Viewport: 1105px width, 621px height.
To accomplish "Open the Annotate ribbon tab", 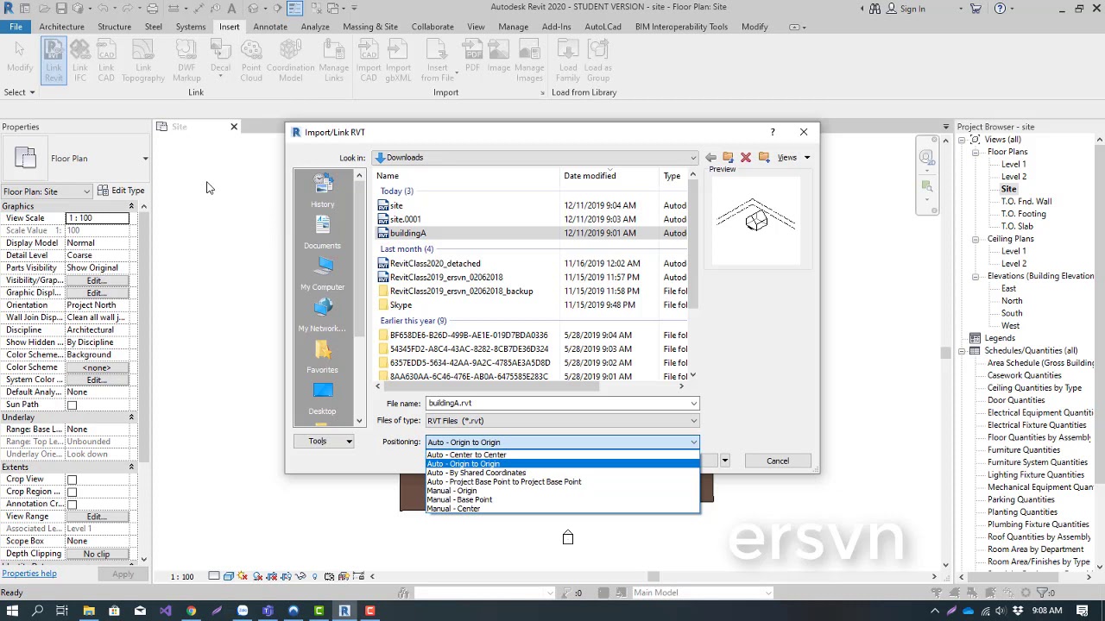I will click(x=270, y=27).
